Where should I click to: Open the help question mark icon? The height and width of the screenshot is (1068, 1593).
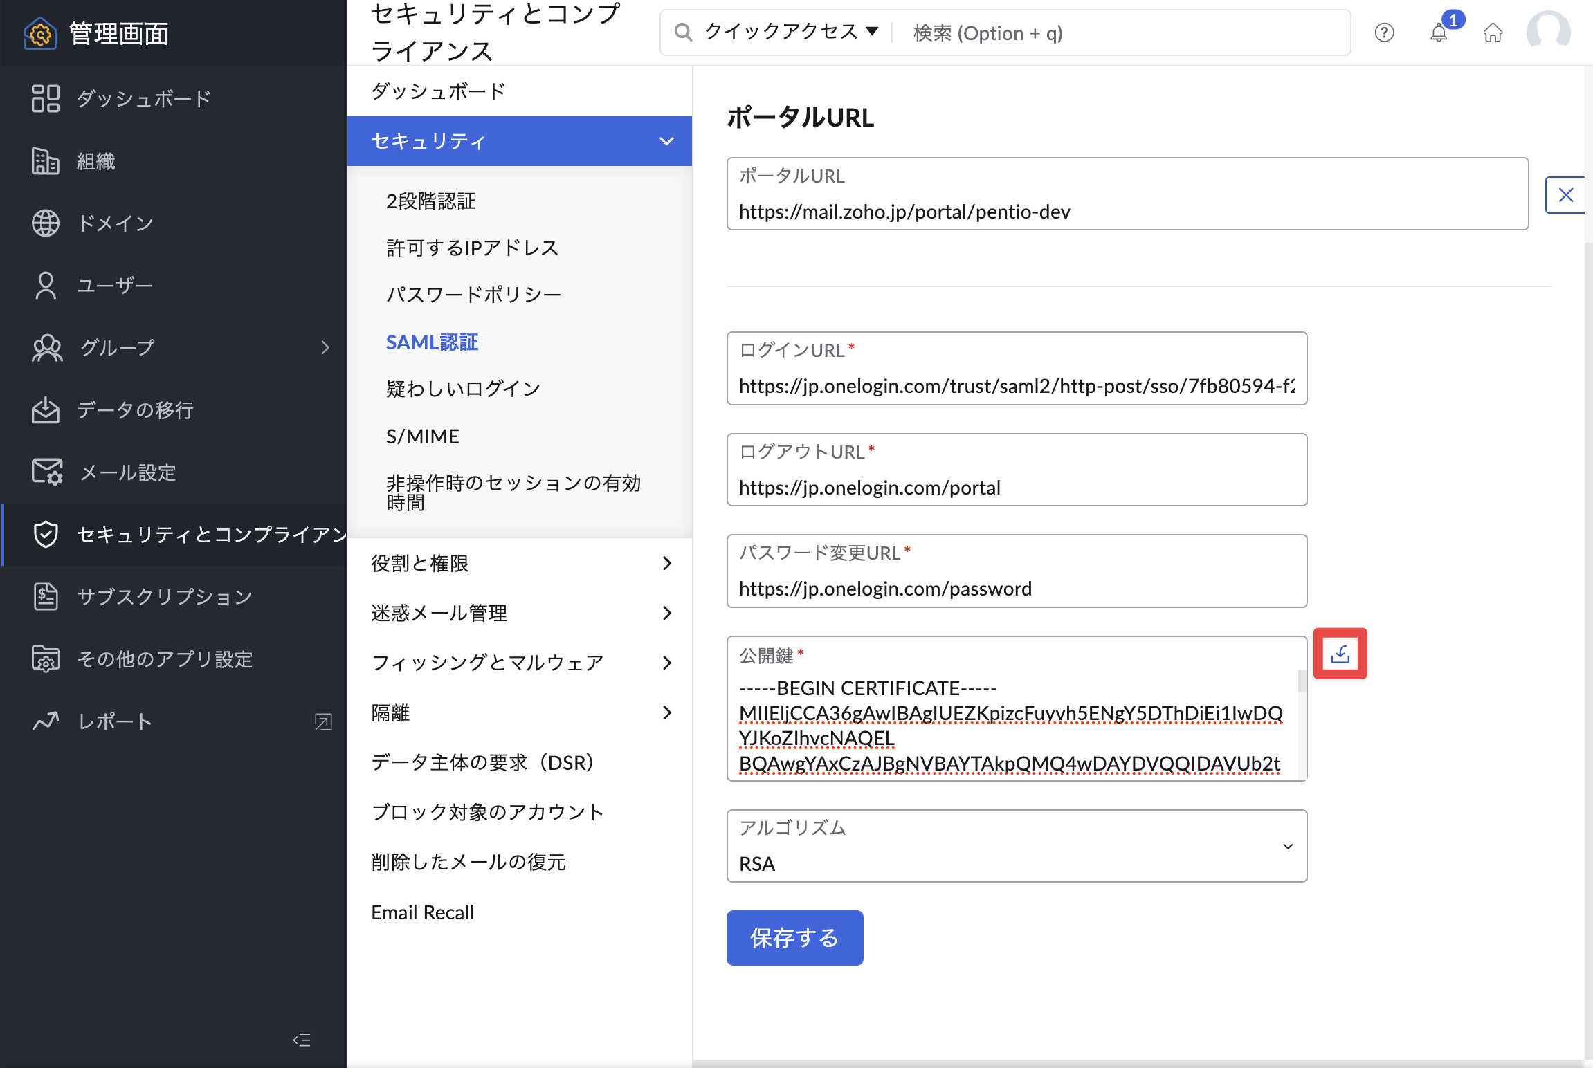[x=1384, y=33]
